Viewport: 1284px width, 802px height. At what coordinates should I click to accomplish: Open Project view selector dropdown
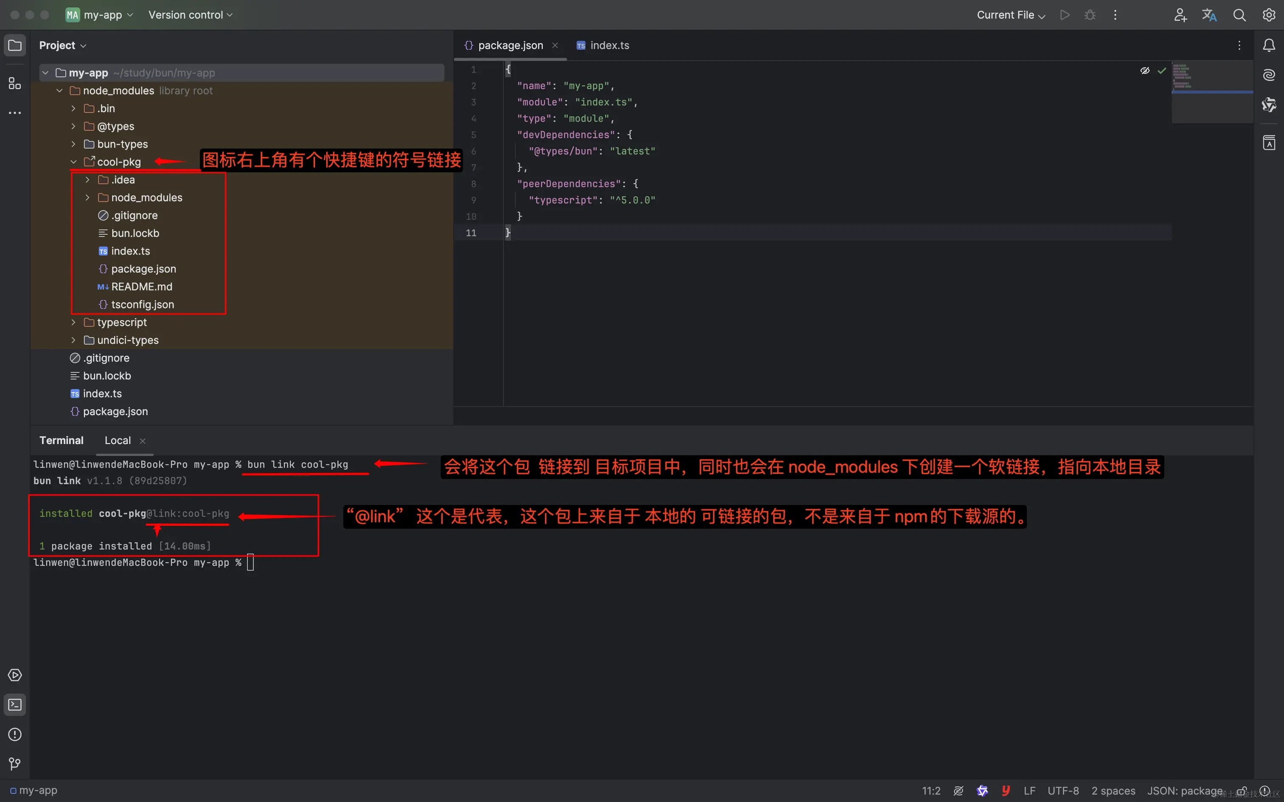point(62,46)
